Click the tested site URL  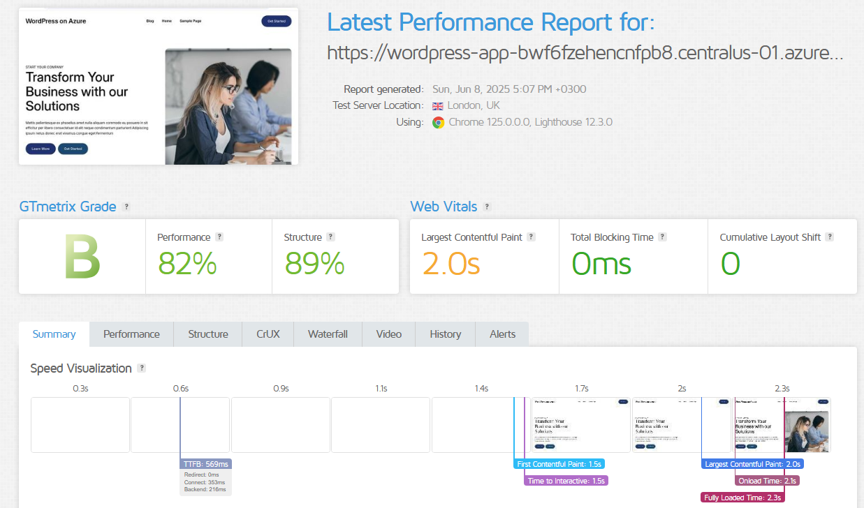(x=585, y=53)
